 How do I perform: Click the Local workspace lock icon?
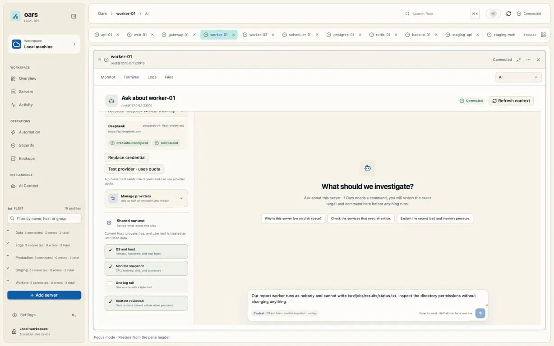tap(14, 332)
